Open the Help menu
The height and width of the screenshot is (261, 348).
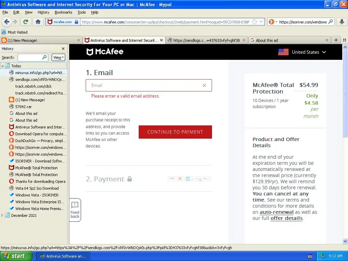(95, 12)
